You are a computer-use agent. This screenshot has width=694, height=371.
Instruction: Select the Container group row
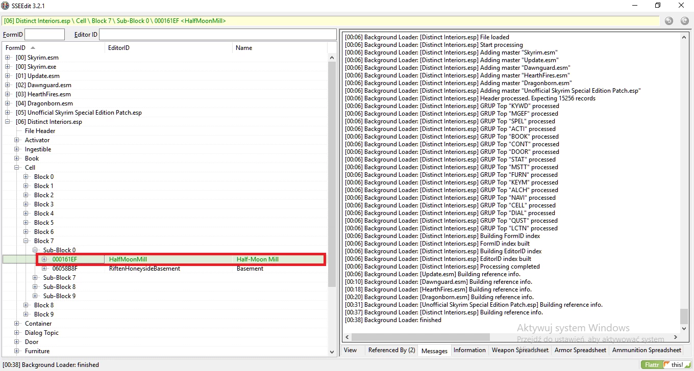click(x=38, y=324)
